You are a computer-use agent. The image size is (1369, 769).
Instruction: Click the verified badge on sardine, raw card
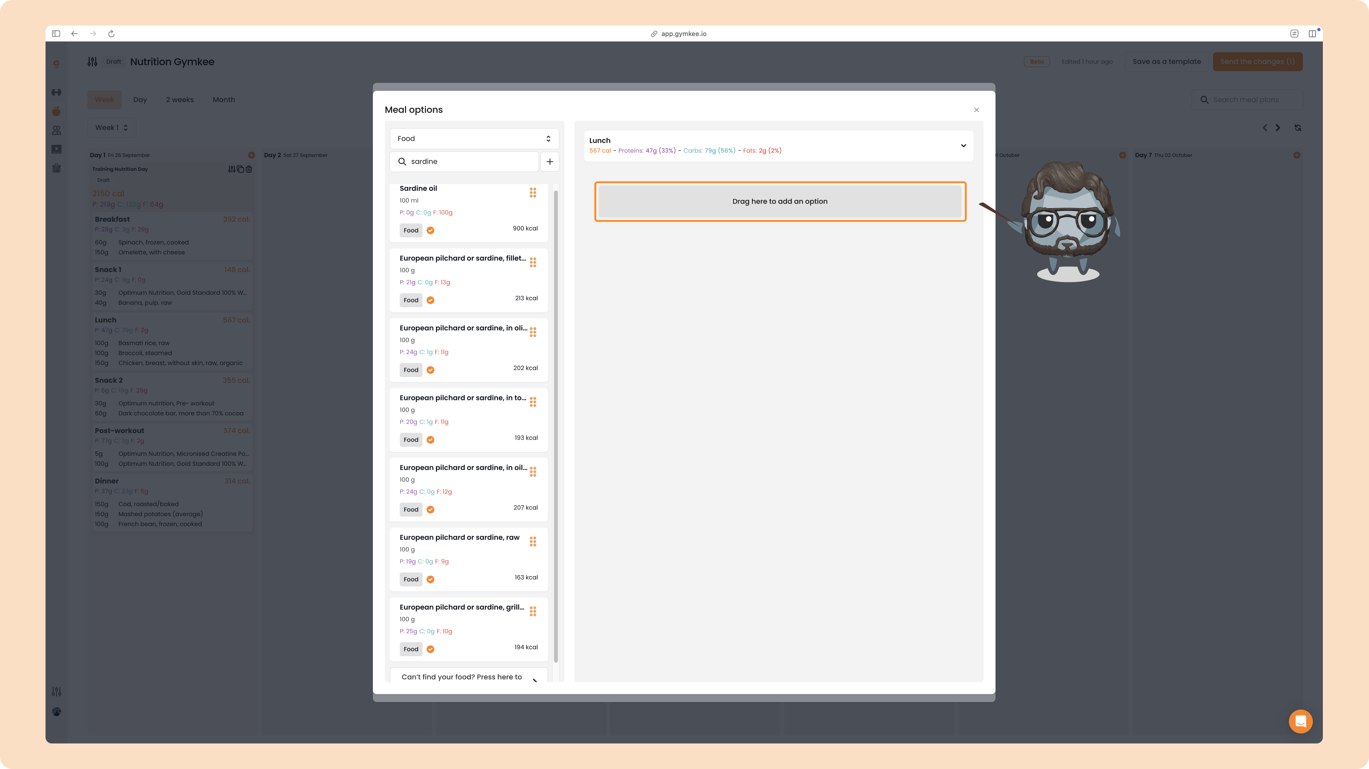point(430,580)
